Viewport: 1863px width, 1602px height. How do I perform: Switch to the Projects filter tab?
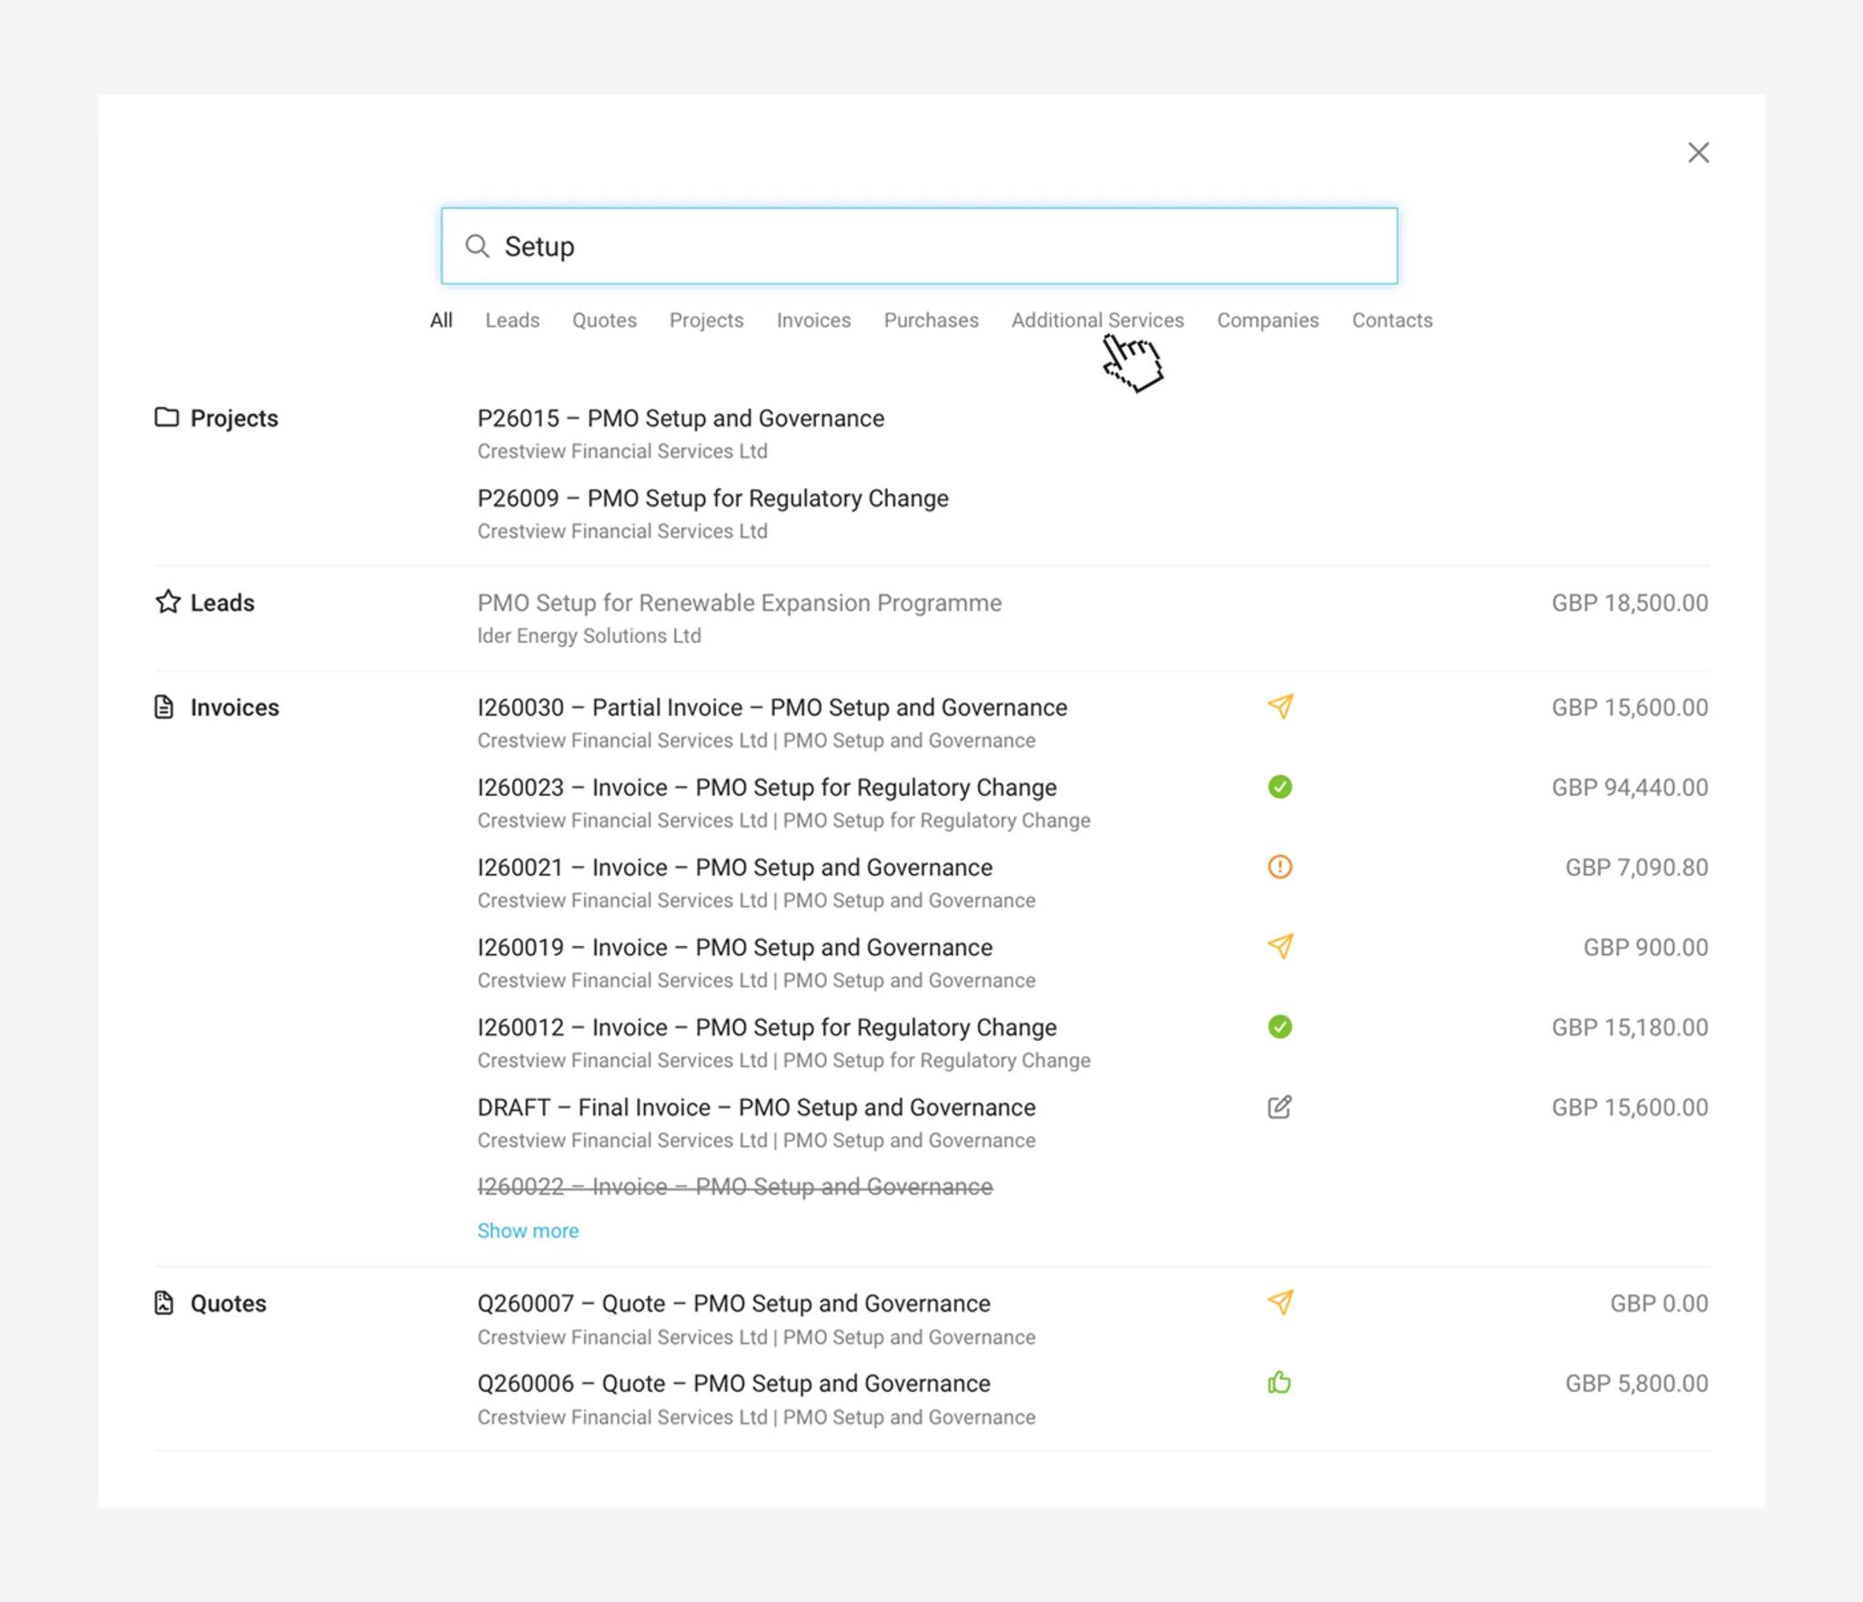pos(707,320)
